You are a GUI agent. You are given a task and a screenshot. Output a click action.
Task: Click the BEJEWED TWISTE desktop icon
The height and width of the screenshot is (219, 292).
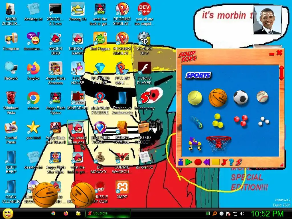[x=100, y=133]
